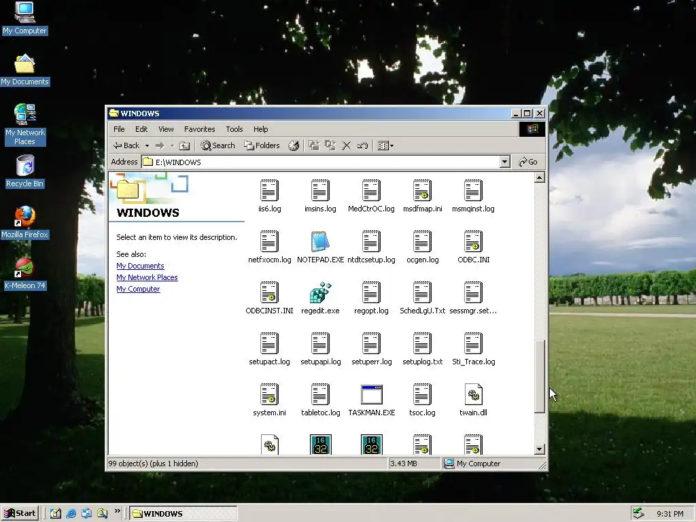Click the scrollbar down arrow
This screenshot has height=522, width=696.
click(539, 449)
